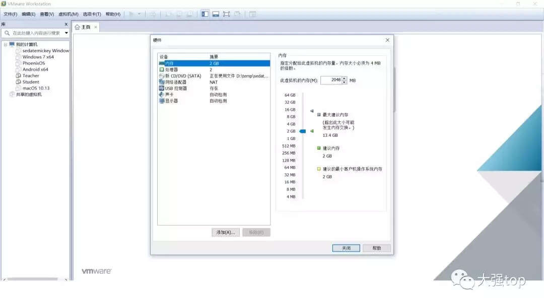Click the 处理器 processor device icon

click(161, 69)
